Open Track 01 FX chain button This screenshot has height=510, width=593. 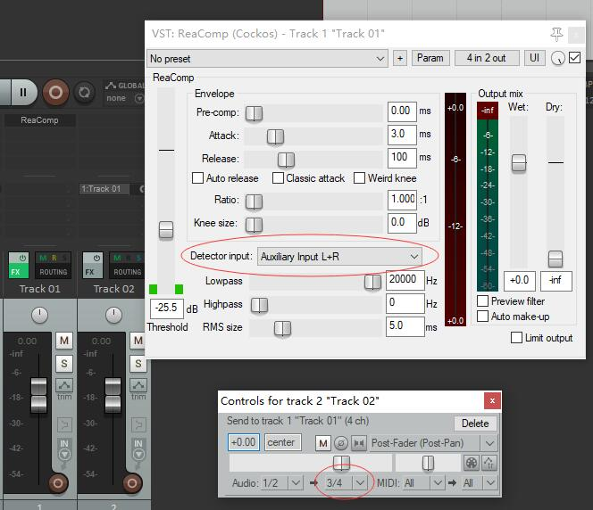pyautogui.click(x=15, y=272)
